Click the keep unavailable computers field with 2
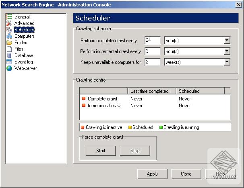 coord(153,62)
